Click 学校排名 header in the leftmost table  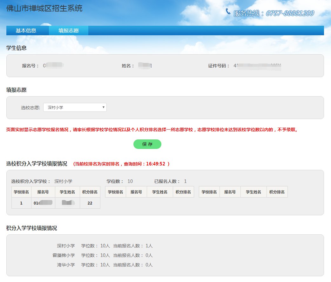coord(21,192)
